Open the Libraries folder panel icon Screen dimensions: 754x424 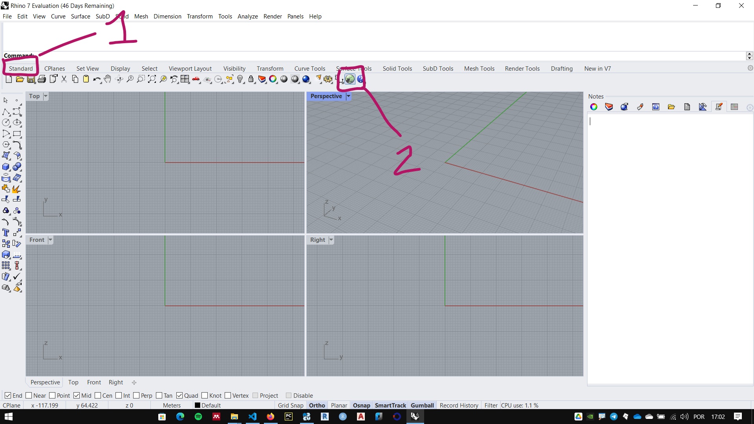672,107
